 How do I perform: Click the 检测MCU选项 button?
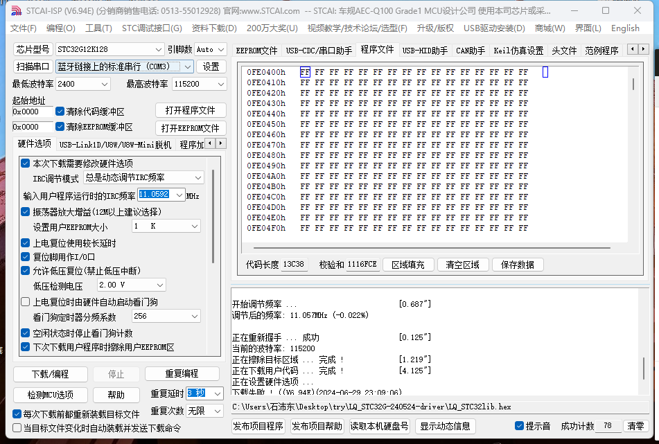pyautogui.click(x=51, y=395)
